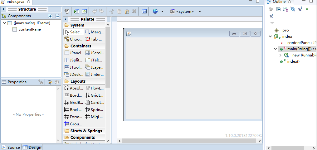This screenshot has width=317, height=150.
Task: Select the Outline view tab
Action: coord(279,2)
